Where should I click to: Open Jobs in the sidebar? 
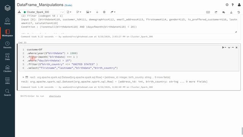click(x=7, y=81)
